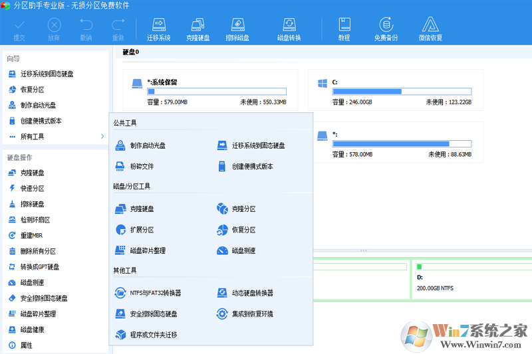Viewport: 532px width, 354px height.
Task: Select 迁移系统到固态硬盘 in the left wizard panel
Action: coord(41,74)
